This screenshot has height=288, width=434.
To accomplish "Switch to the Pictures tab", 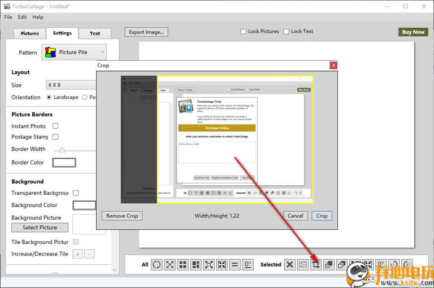I will pyautogui.click(x=29, y=33).
